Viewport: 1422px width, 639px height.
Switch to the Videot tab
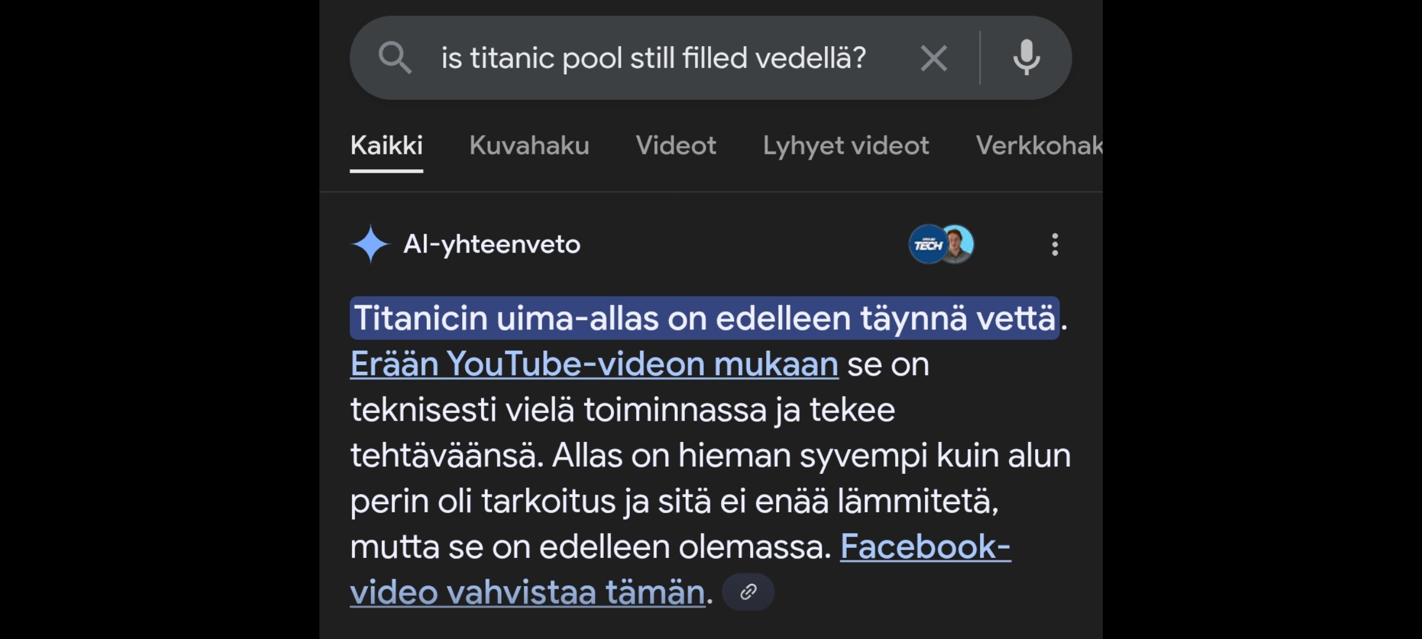pos(676,146)
